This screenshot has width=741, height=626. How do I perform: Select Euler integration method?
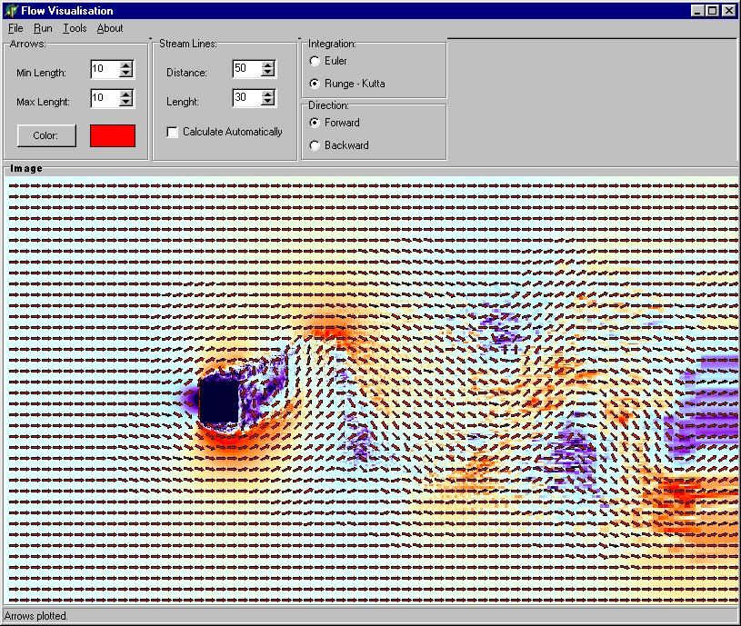[x=315, y=61]
